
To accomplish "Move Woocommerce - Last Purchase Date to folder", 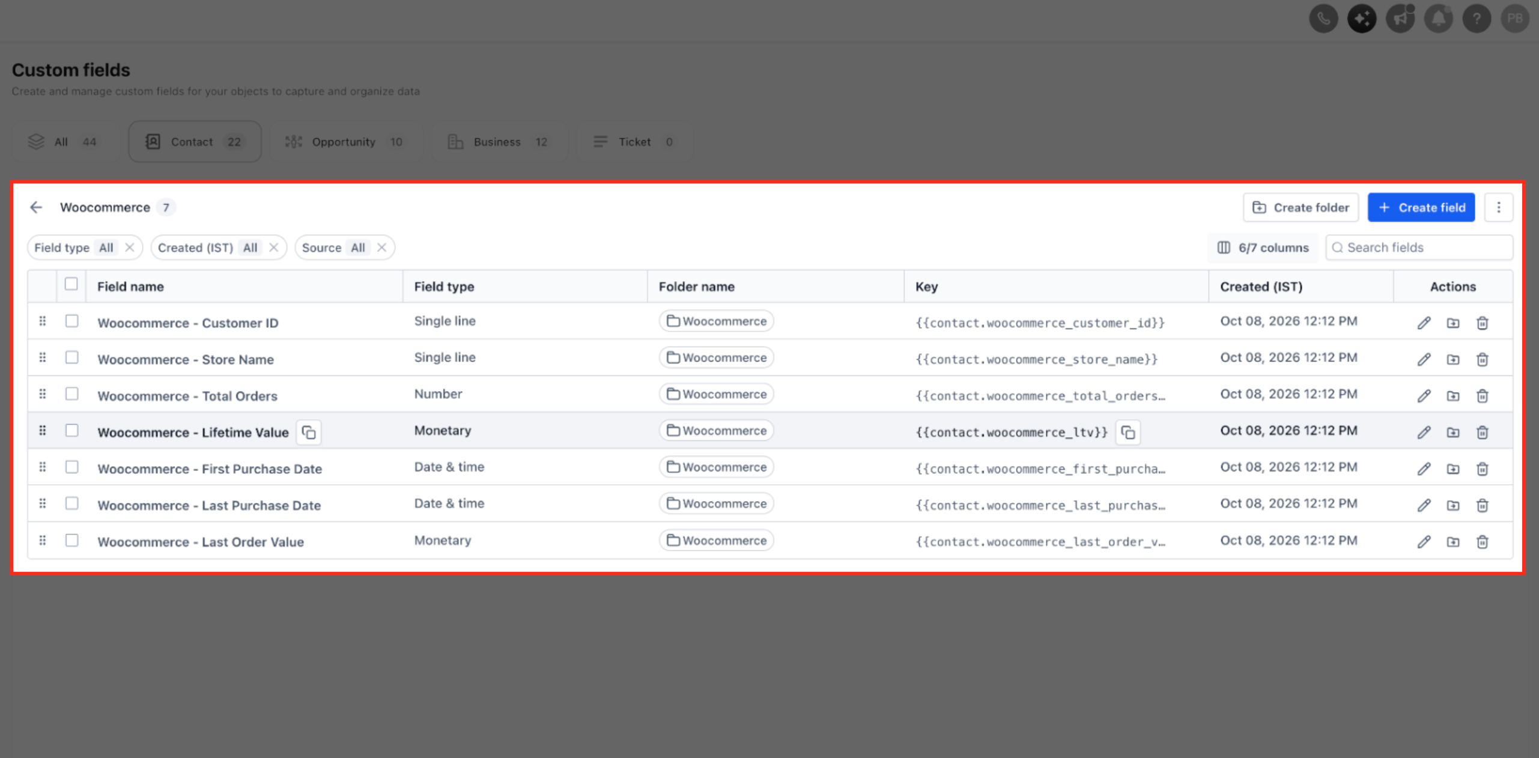I will (x=1452, y=505).
